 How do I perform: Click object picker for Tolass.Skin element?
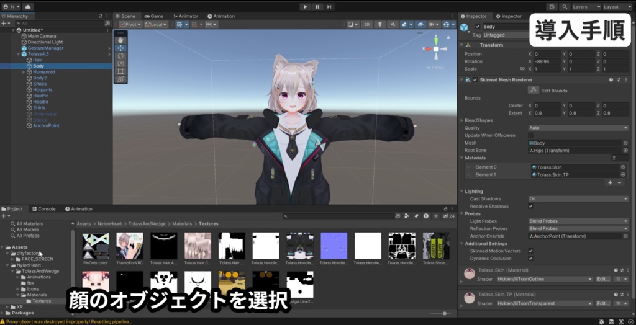[x=622, y=167]
